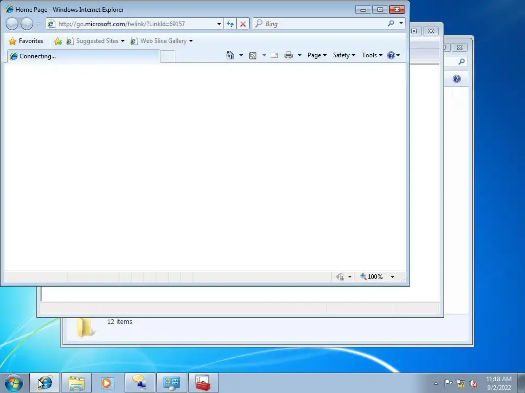Open the Tools menu

click(x=372, y=55)
